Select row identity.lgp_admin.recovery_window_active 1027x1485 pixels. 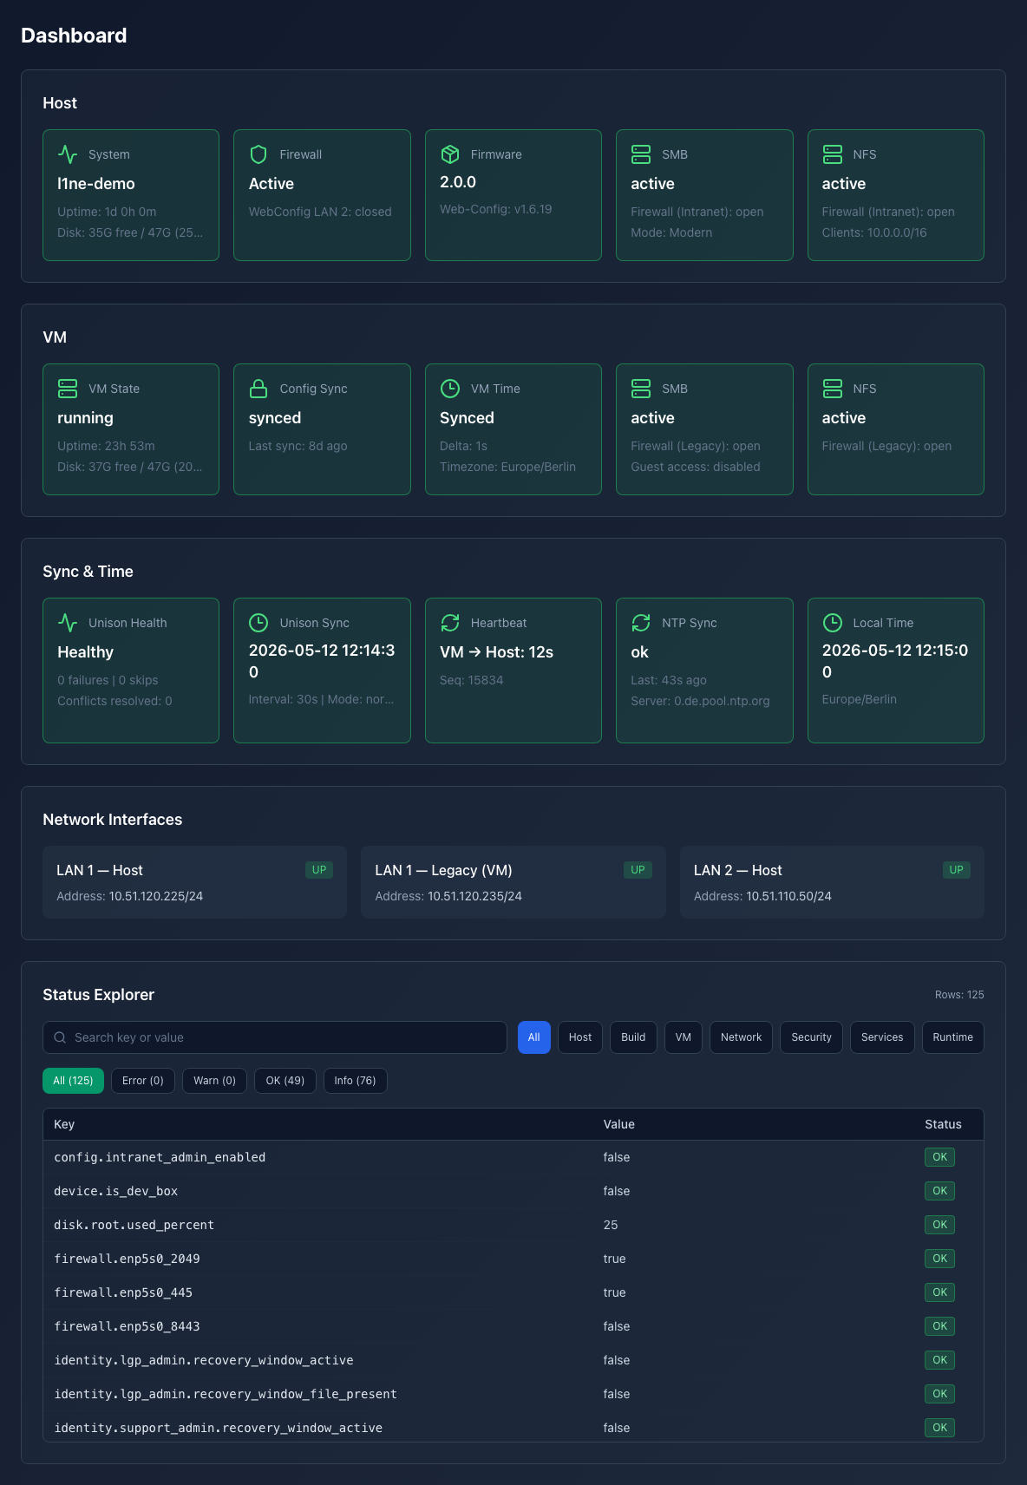513,1360
